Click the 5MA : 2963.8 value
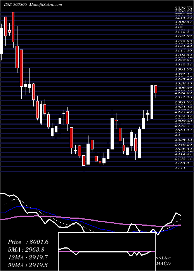 click(x=26, y=250)
